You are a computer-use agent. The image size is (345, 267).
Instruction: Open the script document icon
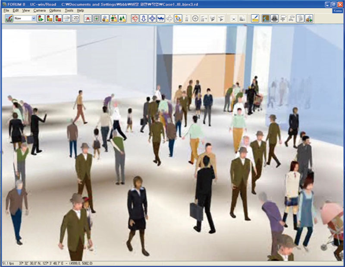[x=300, y=19]
